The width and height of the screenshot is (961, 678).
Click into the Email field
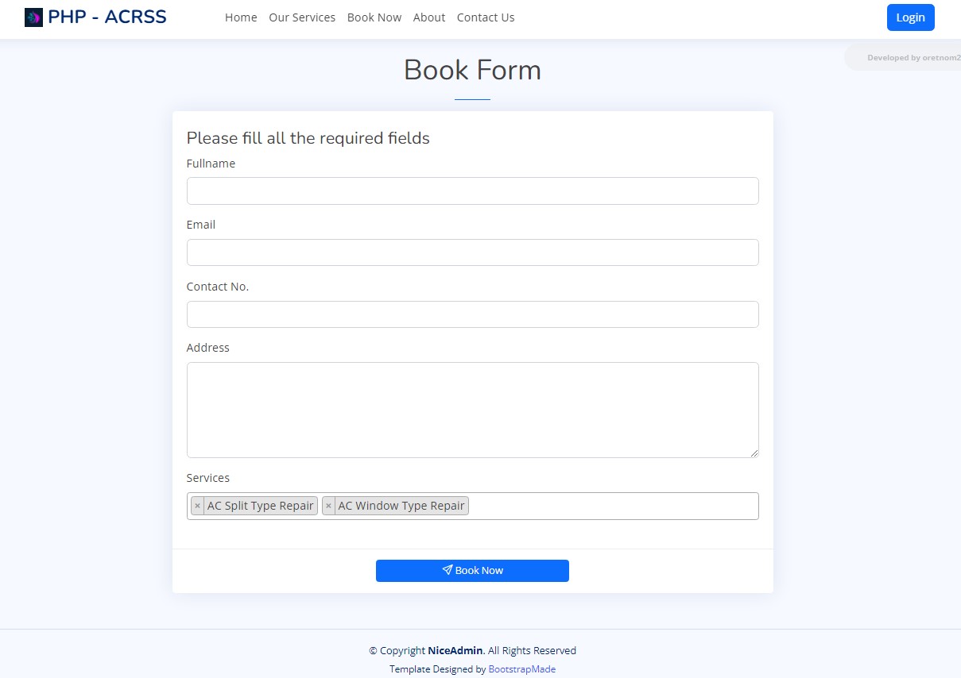pyautogui.click(x=472, y=252)
